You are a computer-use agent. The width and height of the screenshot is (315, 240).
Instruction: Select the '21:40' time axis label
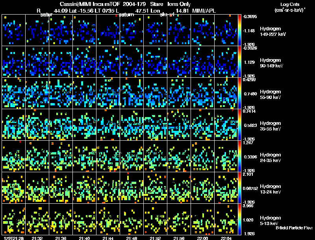(84, 238)
